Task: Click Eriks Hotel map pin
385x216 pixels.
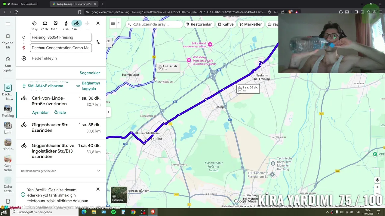Action: [x=210, y=44]
